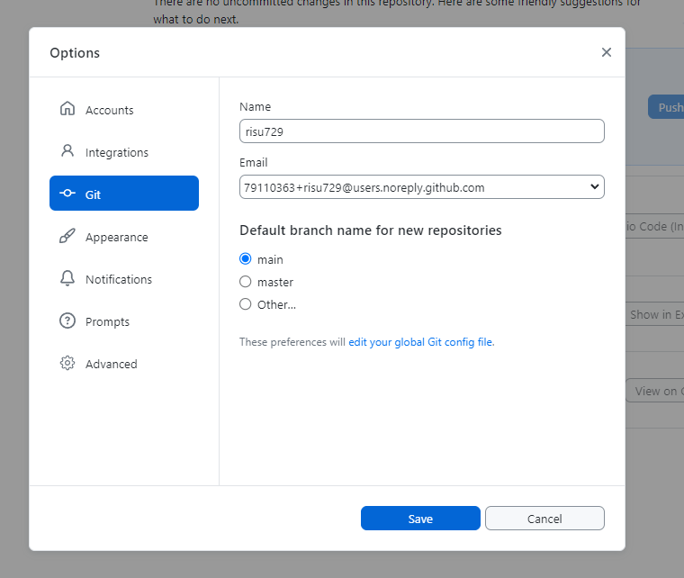Switch to the Accounts tab
The height and width of the screenshot is (578, 684).
coord(109,110)
